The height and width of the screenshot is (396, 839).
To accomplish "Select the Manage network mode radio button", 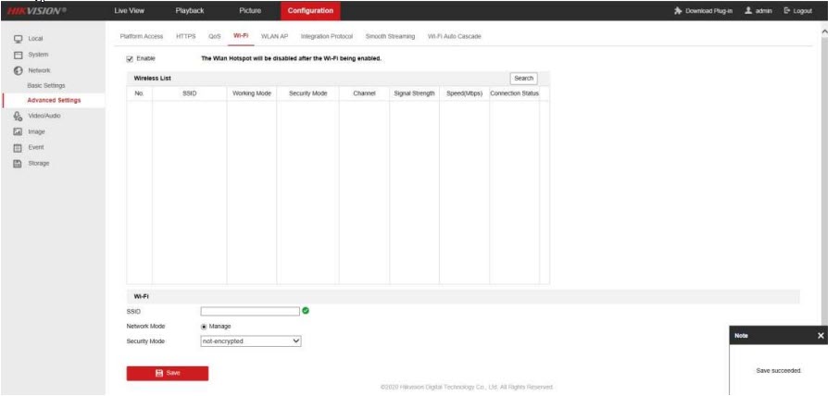I will tap(204, 326).
